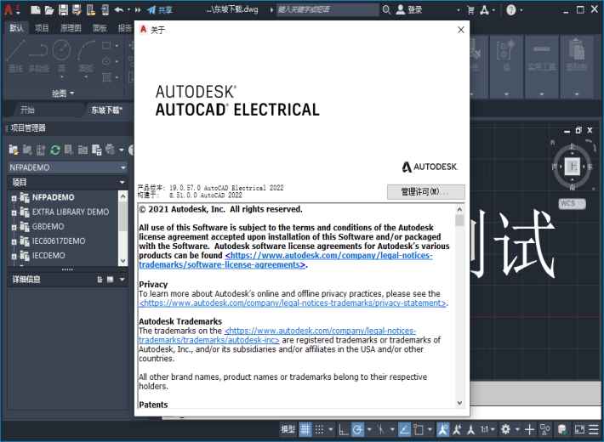Open the Autodesk App Store cart icon
This screenshot has width=604, height=442.
tap(470, 10)
